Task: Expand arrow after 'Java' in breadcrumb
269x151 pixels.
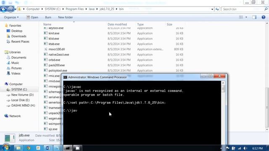Action: point(97,9)
